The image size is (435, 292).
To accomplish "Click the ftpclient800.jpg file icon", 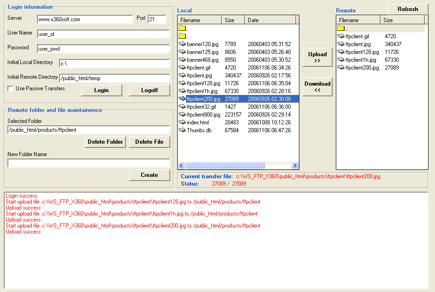I will click(x=182, y=115).
